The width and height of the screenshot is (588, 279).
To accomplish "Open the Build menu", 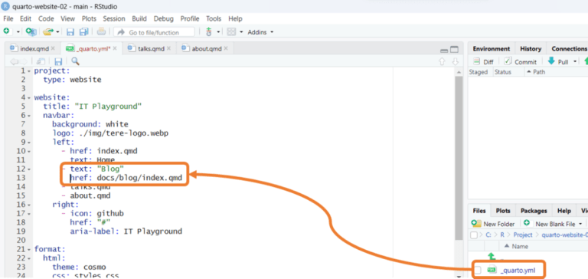I will click(x=139, y=18).
